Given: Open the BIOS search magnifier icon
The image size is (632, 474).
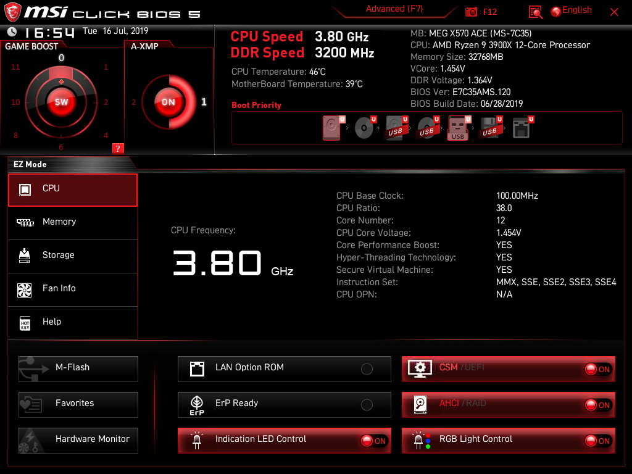Looking at the screenshot, I should click(535, 12).
